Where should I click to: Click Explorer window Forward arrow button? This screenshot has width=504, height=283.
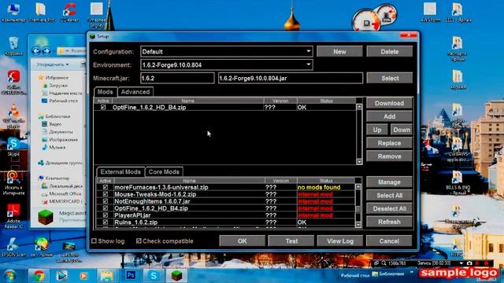(x=46, y=50)
